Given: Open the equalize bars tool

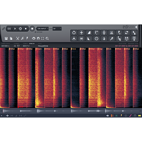Looking at the screenshot, I should tap(112, 32).
